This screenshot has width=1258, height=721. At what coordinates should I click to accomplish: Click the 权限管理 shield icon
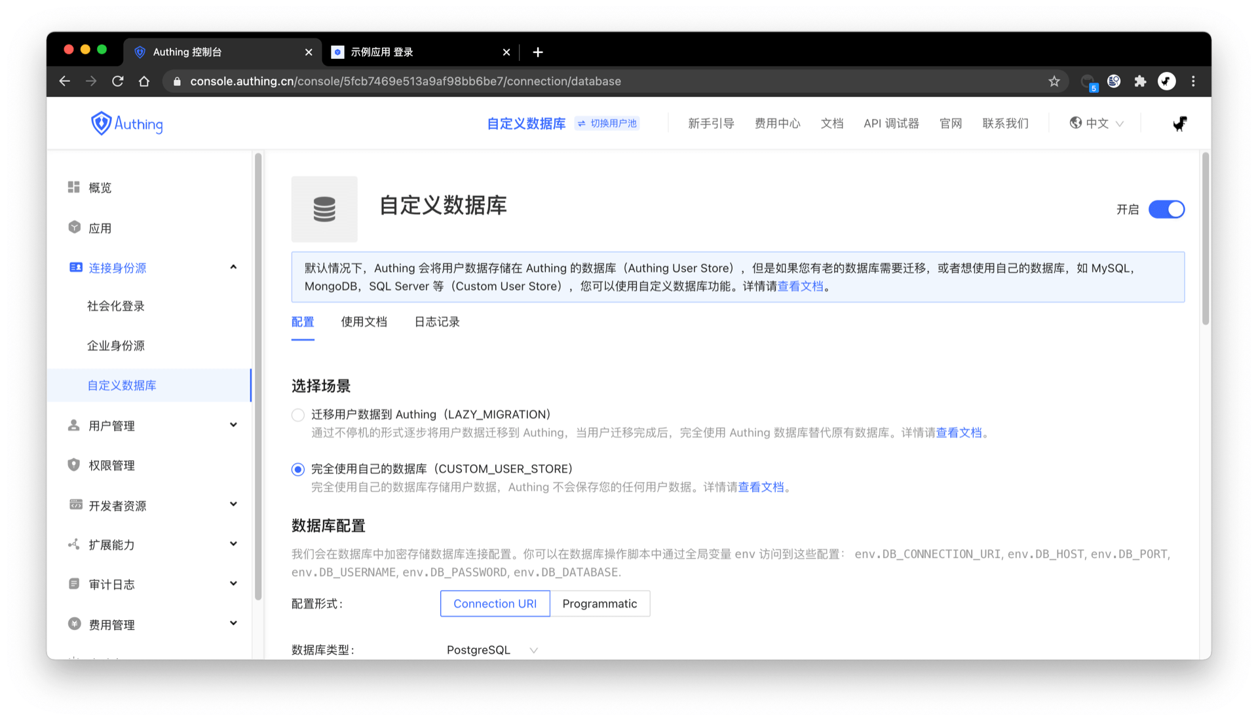pos(74,465)
